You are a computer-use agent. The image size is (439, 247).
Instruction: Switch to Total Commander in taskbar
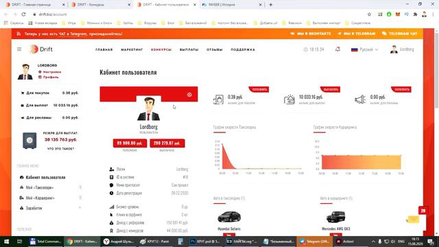[x=46, y=242]
